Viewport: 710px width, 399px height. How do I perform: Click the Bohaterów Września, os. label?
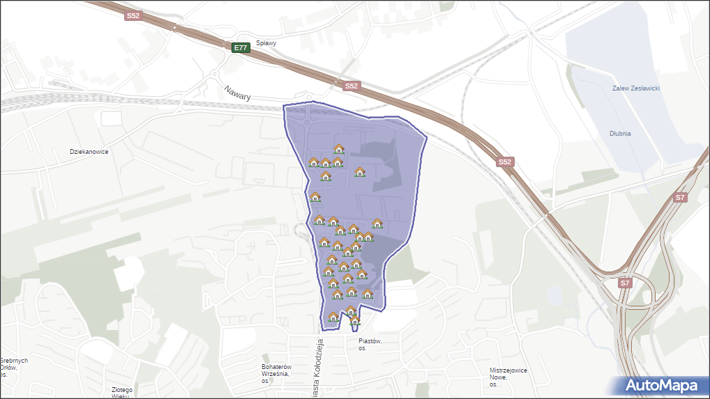[277, 374]
